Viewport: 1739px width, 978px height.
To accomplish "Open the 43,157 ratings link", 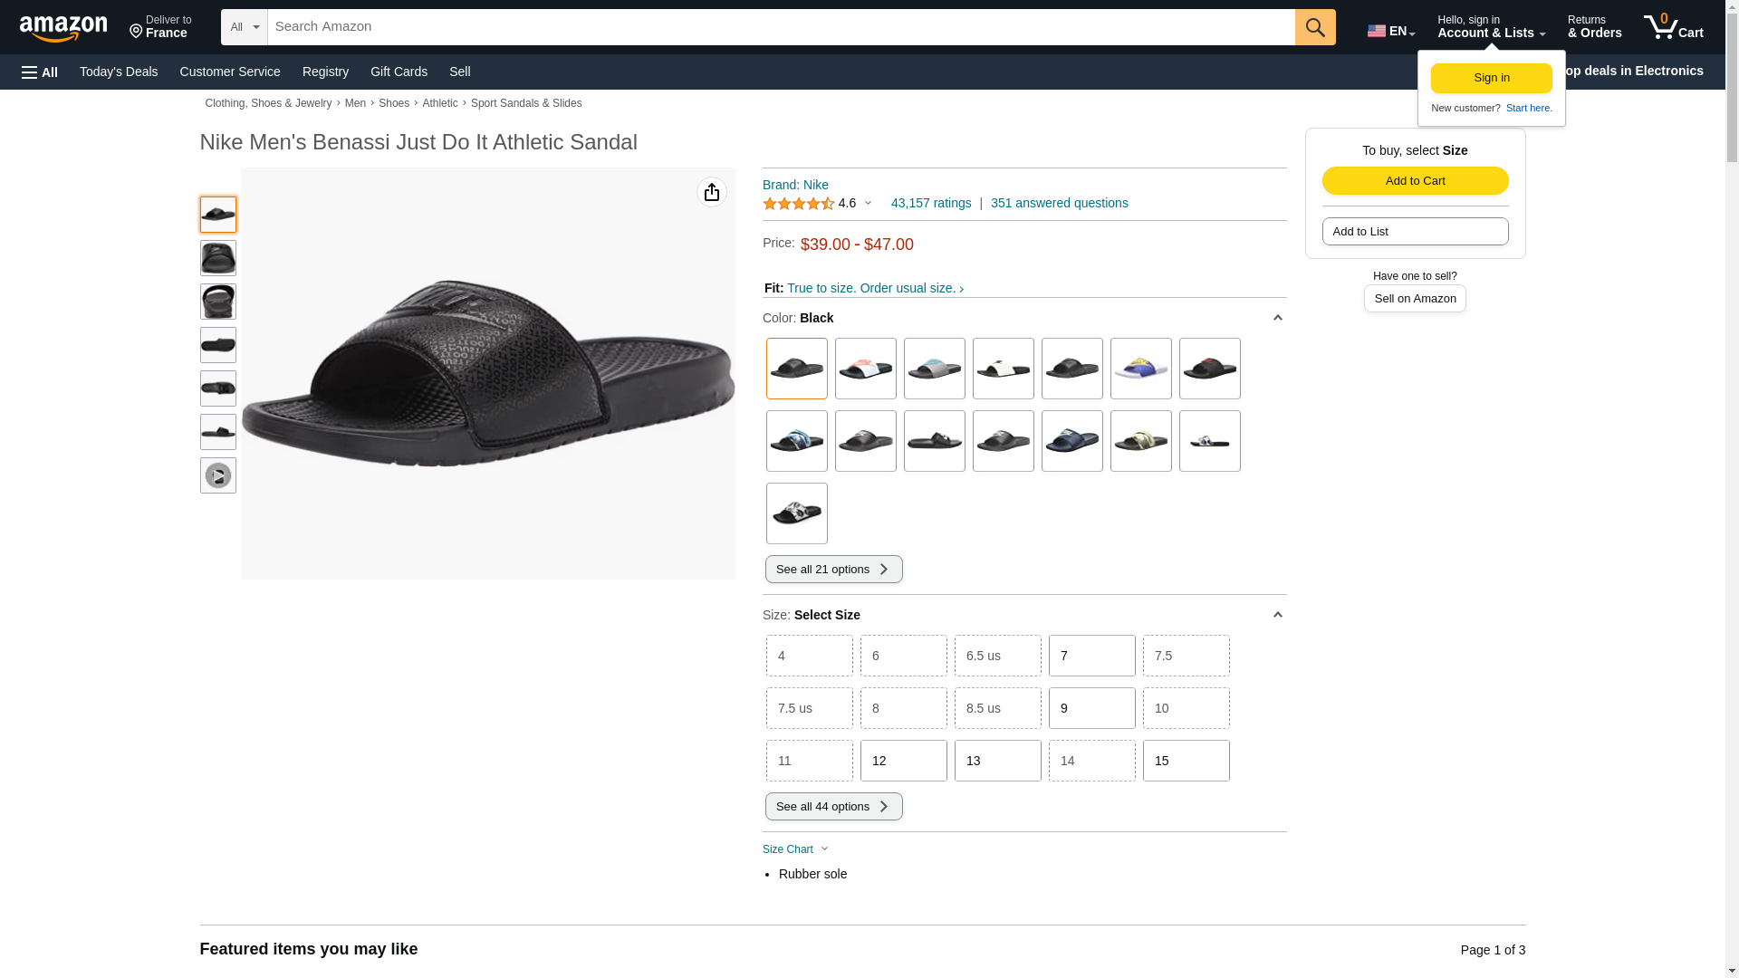I will [930, 203].
